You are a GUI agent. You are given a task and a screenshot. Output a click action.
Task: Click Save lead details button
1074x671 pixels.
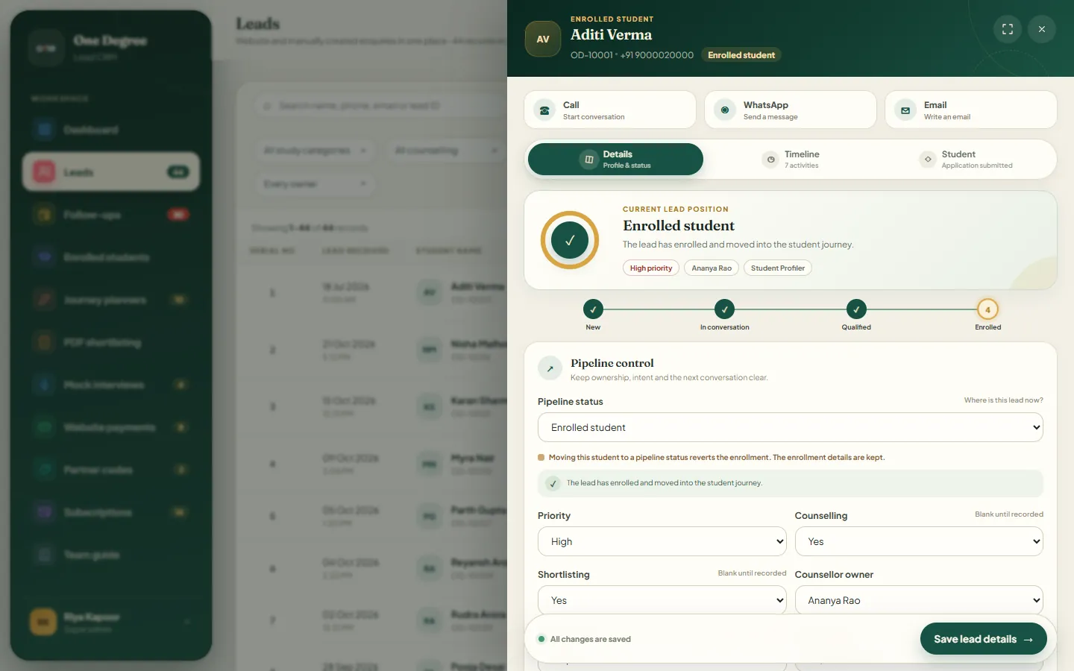pyautogui.click(x=984, y=639)
